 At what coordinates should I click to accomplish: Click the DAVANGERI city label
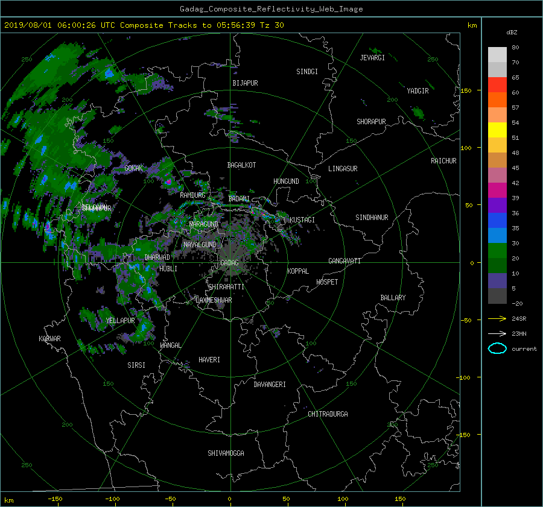(270, 385)
